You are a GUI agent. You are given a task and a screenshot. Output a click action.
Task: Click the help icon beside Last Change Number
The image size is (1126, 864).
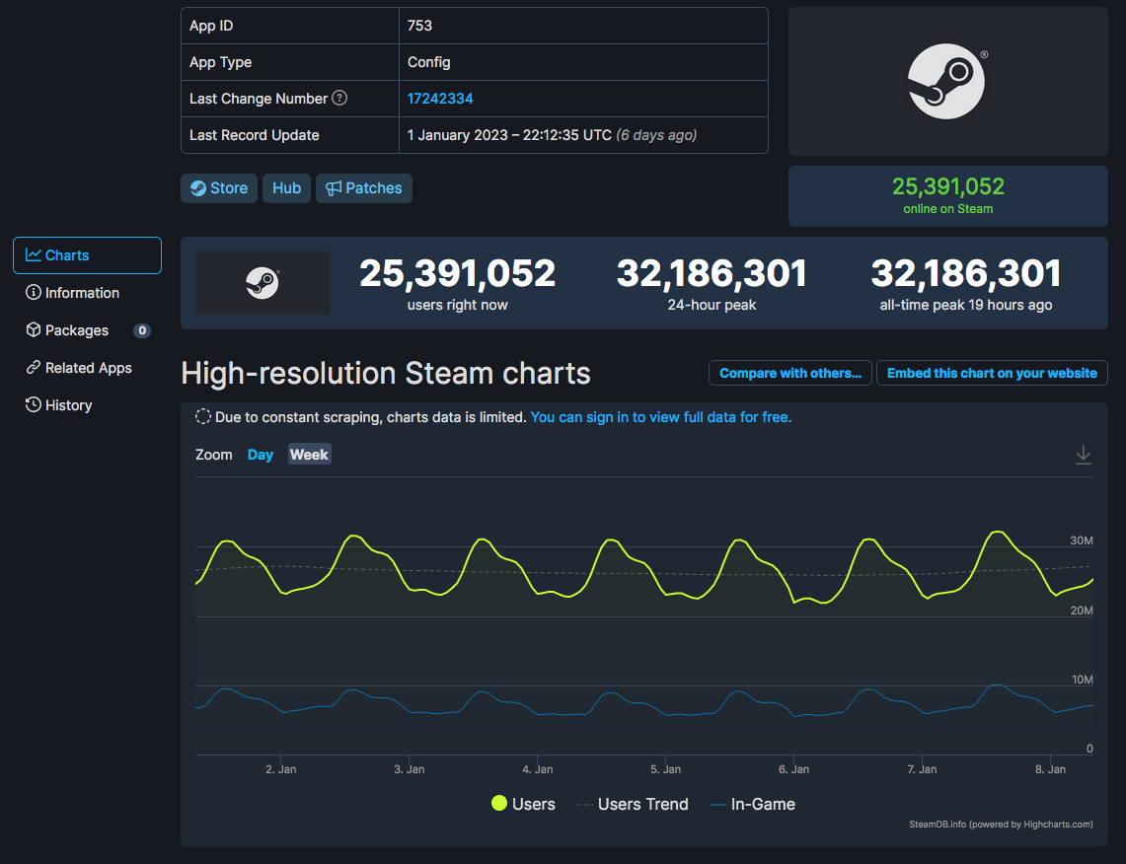click(x=339, y=99)
